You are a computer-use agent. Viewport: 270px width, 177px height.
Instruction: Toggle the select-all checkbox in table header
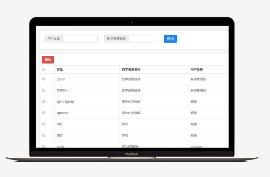[x=44, y=70]
